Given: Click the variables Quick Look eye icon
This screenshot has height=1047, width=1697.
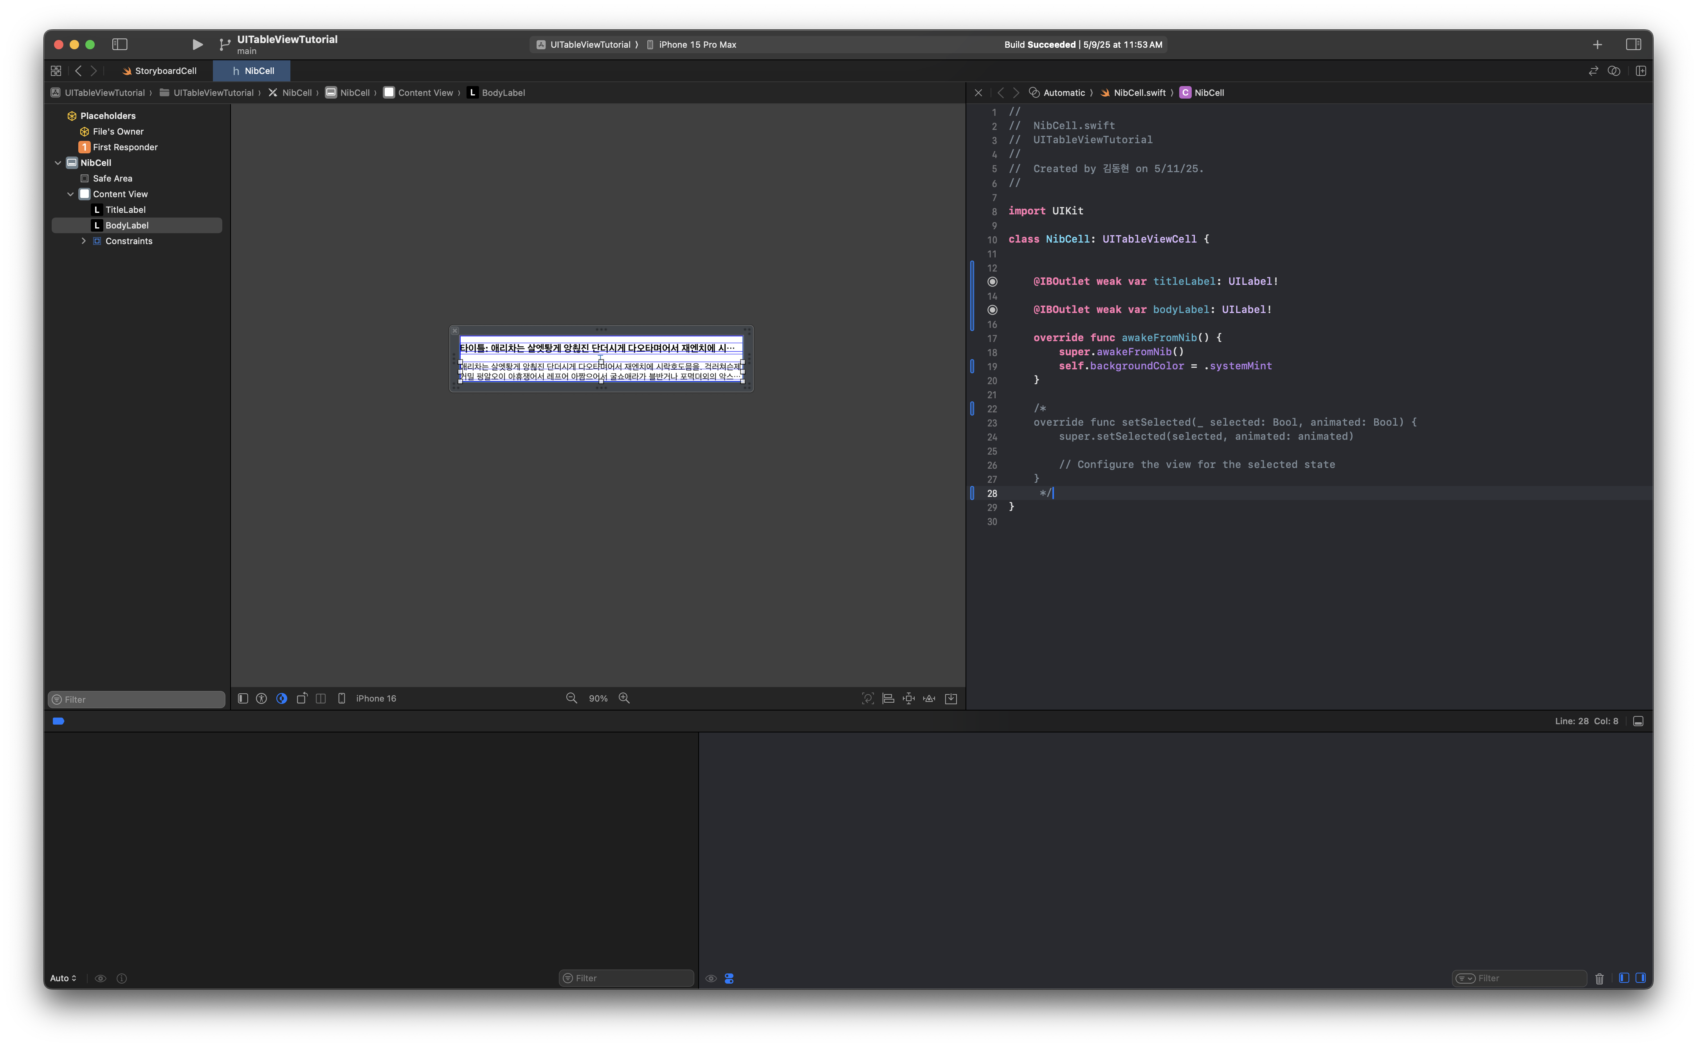Looking at the screenshot, I should [x=101, y=979].
